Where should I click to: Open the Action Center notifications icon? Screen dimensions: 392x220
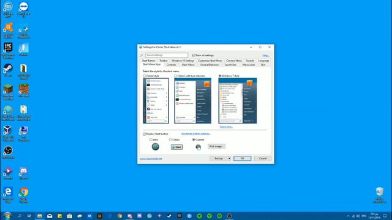[x=385, y=216]
